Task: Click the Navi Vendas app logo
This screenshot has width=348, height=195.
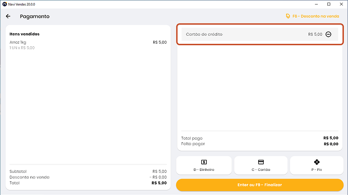Action: coord(5,4)
